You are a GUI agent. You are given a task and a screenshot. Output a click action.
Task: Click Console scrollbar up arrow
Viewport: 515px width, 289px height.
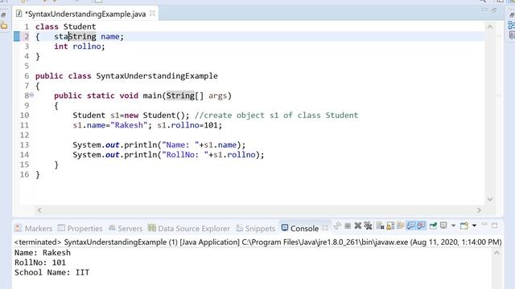[496, 253]
